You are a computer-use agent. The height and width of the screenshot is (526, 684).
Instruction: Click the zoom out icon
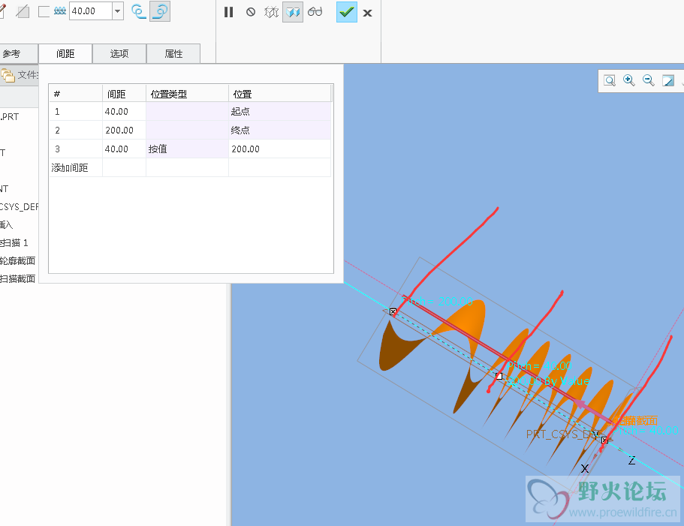coord(648,80)
